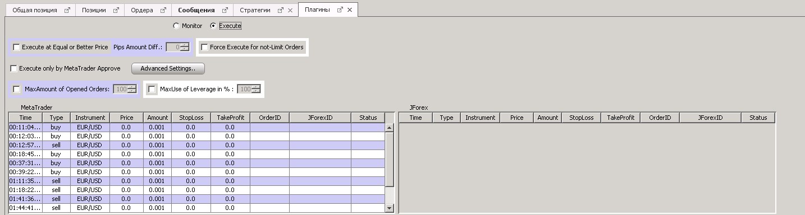The height and width of the screenshot is (215, 805).
Task: Click the Pips Amount Diff. spinner arrows
Action: point(185,47)
